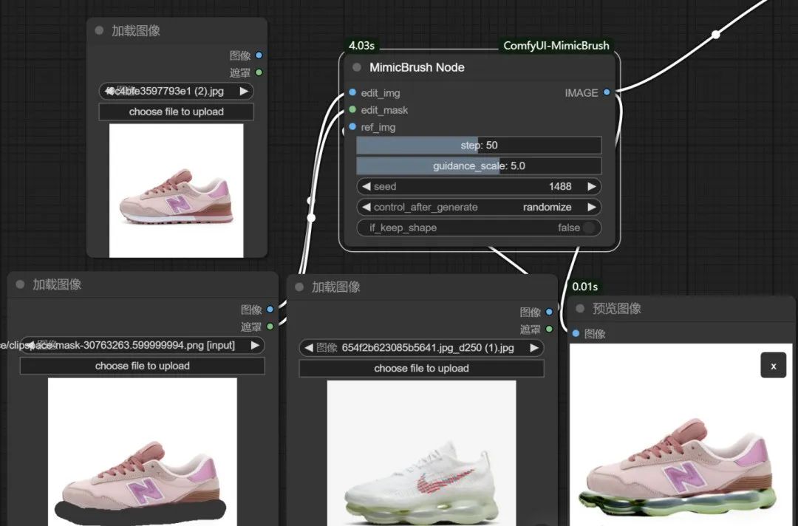798x526 pixels.
Task: Select next file after 654f2b623085b5641.jpg_d250 (1).jpg
Action: tap(534, 348)
